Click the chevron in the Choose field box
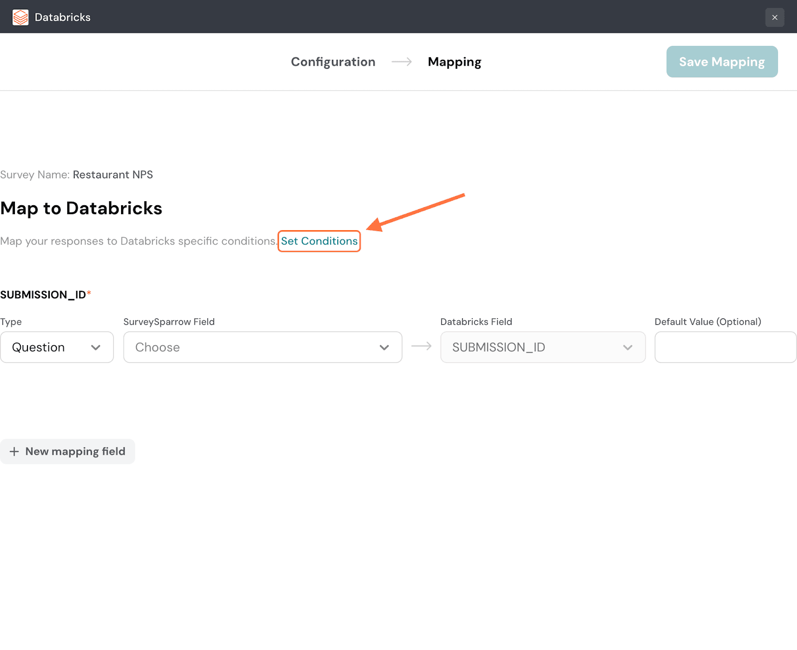This screenshot has width=797, height=650. [x=384, y=348]
